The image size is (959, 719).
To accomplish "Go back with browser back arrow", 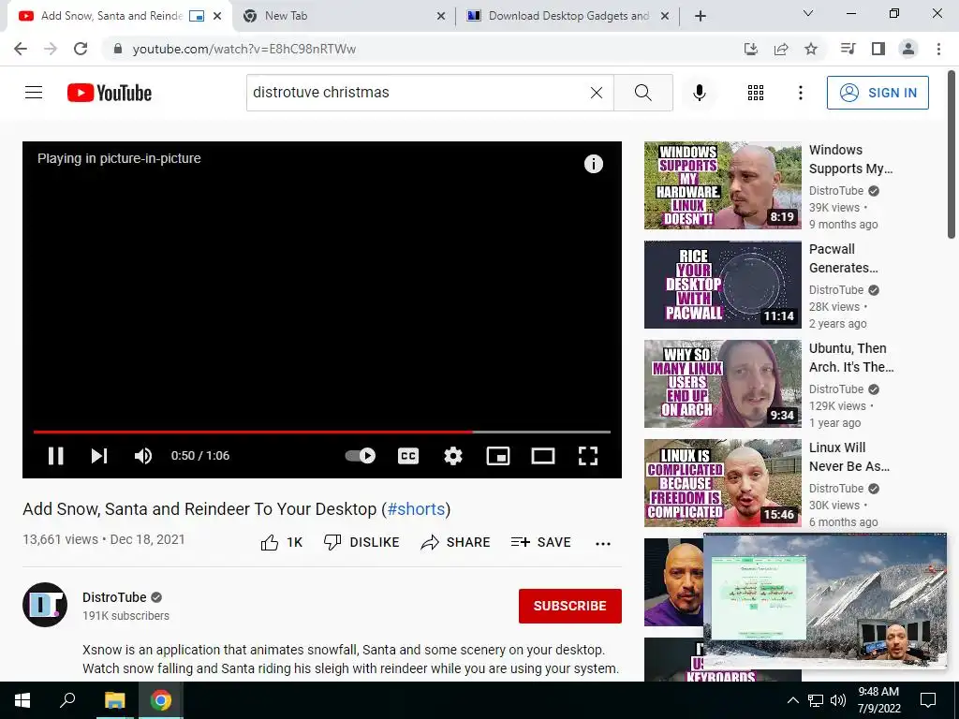I will point(21,49).
